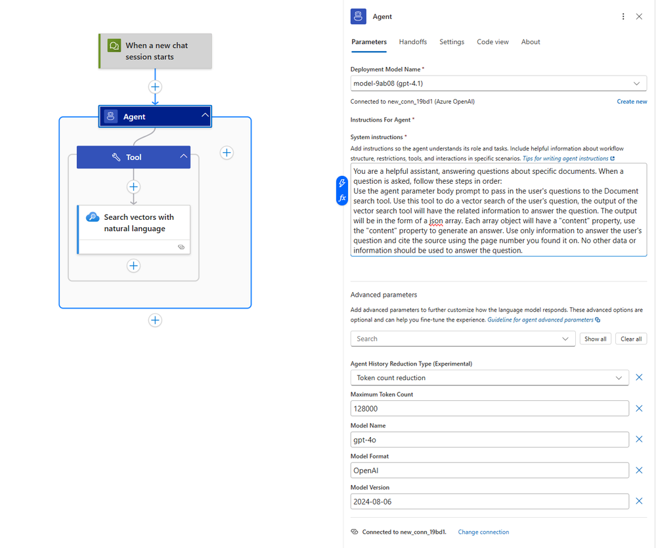Open the Settings tab
Screen dimensions: 656x548
pos(452,42)
